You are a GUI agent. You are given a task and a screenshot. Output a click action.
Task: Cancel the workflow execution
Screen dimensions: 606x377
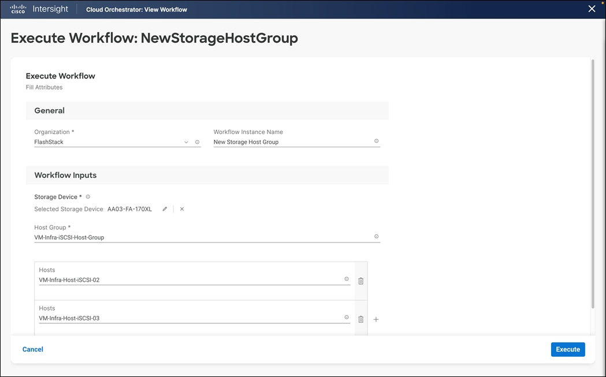[x=33, y=349]
